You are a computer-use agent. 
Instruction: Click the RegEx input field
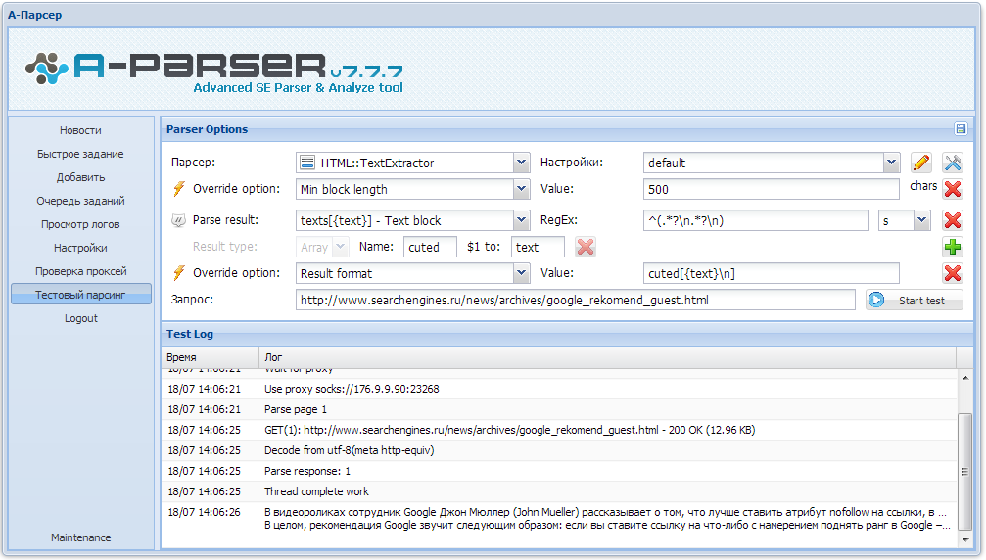(755, 220)
